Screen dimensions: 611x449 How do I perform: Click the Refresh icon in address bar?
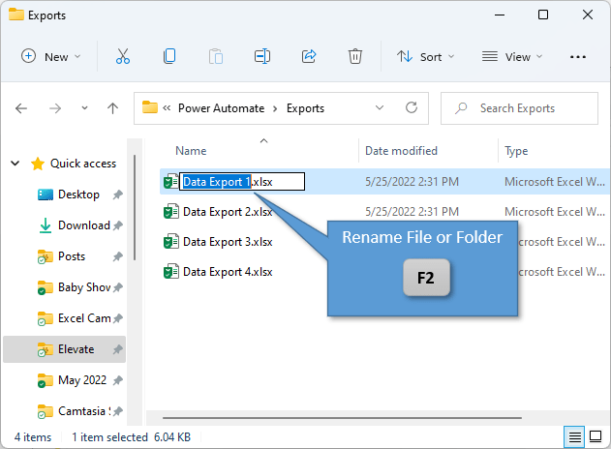pyautogui.click(x=412, y=108)
